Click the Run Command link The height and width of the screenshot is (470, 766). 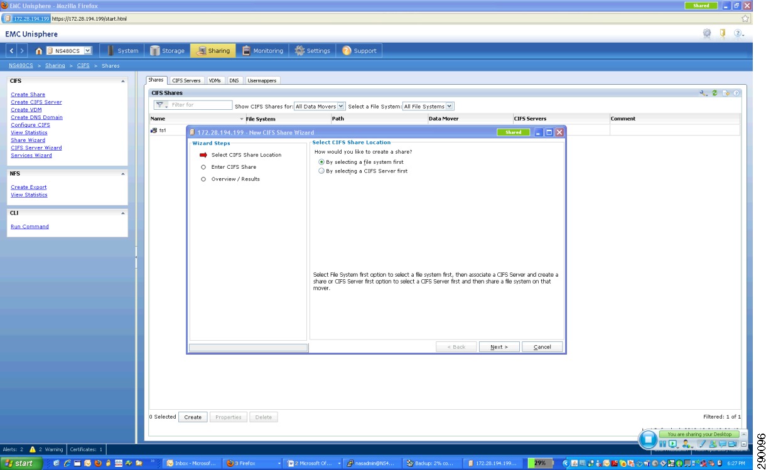pos(30,227)
